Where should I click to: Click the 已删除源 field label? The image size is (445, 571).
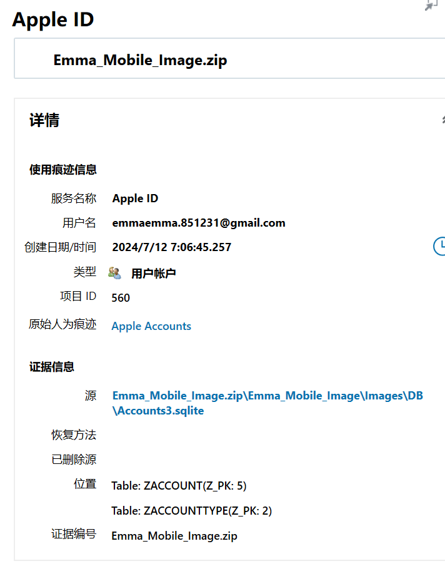[x=74, y=459]
